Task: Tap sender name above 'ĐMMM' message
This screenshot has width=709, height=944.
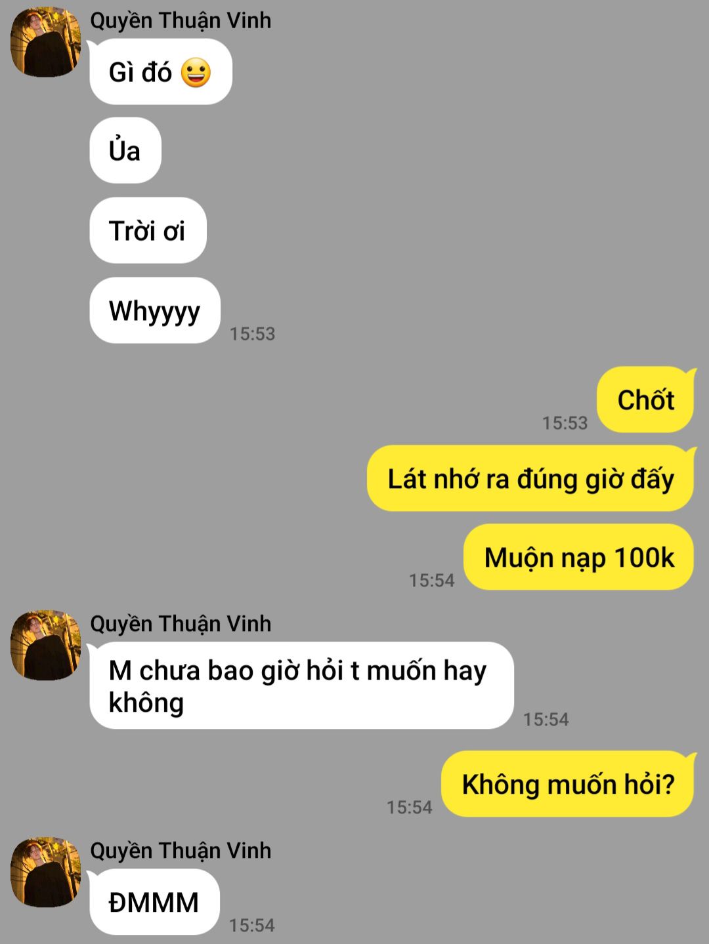Action: click(181, 850)
